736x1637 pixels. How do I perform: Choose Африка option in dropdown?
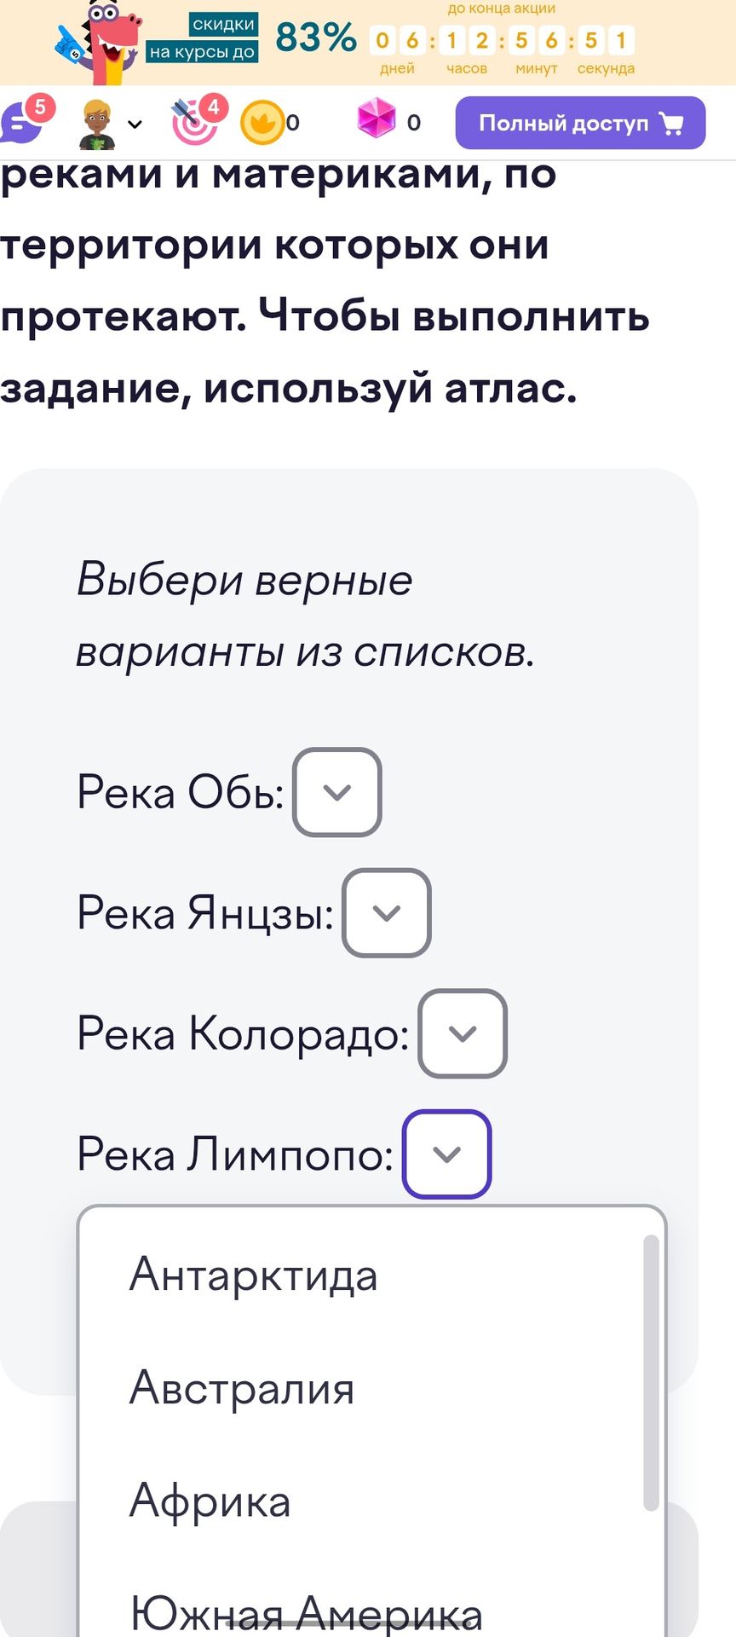click(210, 1501)
